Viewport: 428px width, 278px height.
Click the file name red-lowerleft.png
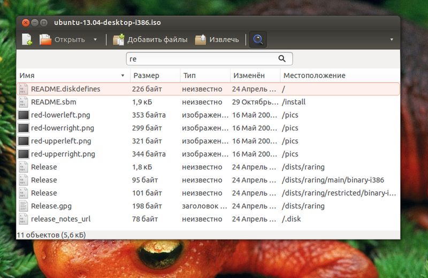click(x=60, y=115)
